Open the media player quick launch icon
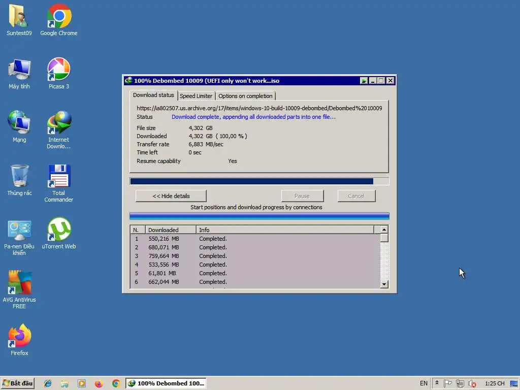 [82, 383]
